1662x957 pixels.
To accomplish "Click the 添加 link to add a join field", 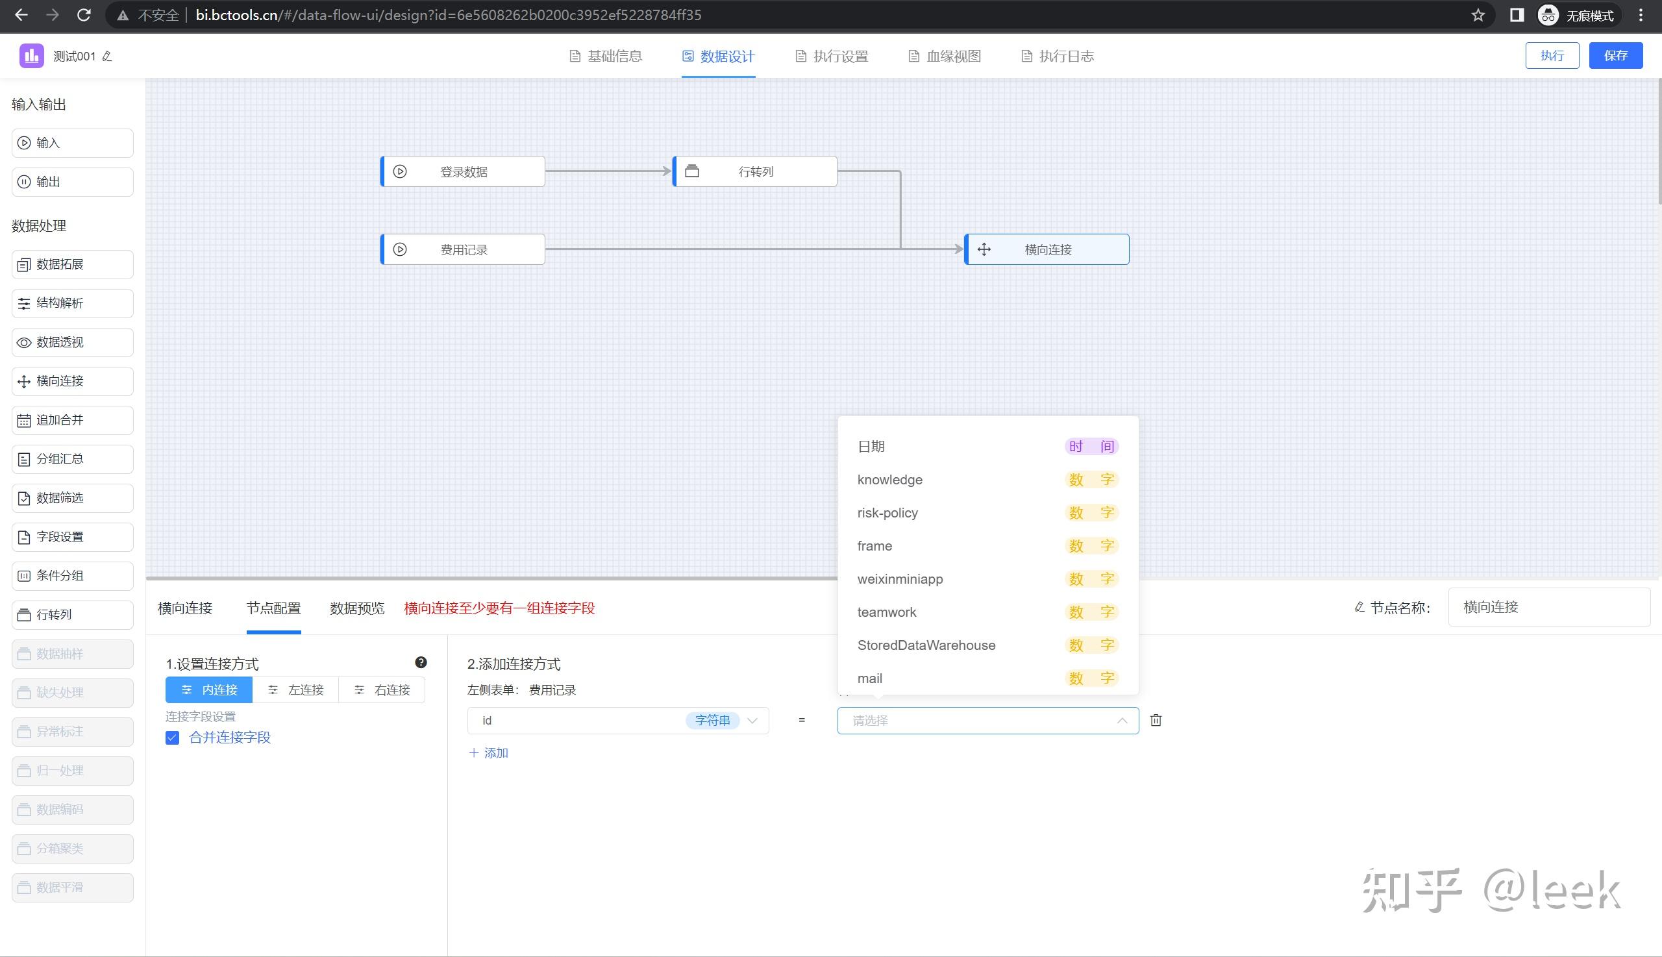I will (489, 753).
